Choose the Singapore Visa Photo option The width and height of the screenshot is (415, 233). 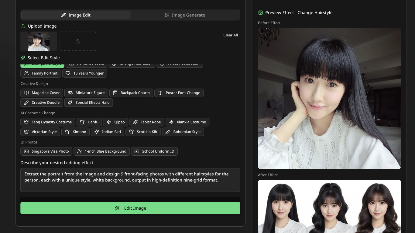coord(46,151)
